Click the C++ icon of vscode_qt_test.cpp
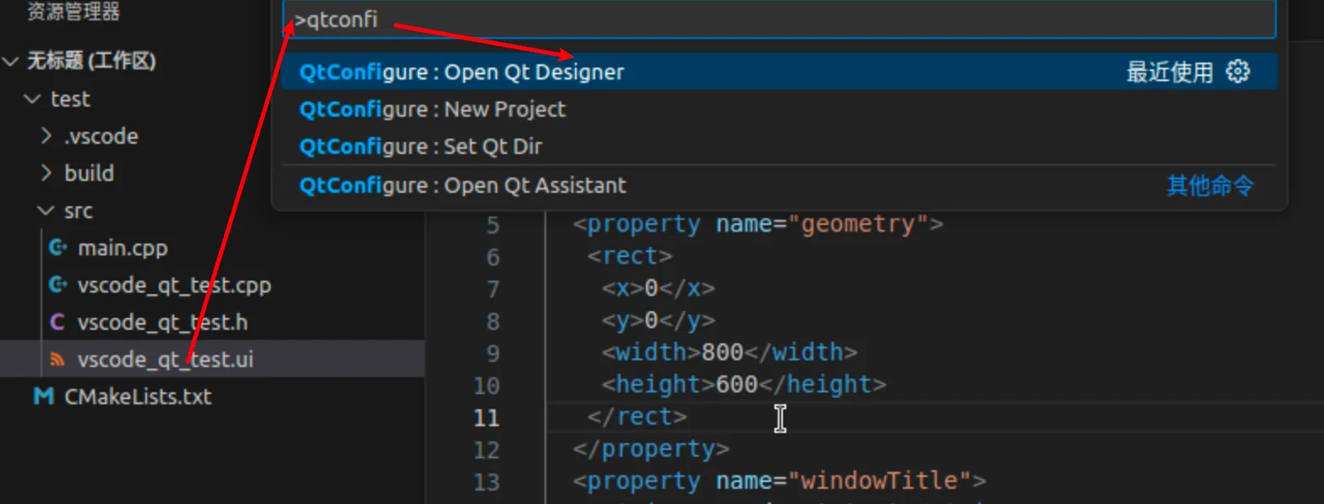Screen dimensions: 1324x504 coord(57,285)
